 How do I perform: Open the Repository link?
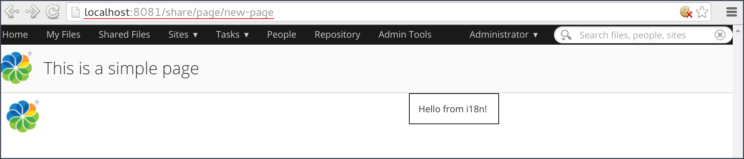point(337,34)
